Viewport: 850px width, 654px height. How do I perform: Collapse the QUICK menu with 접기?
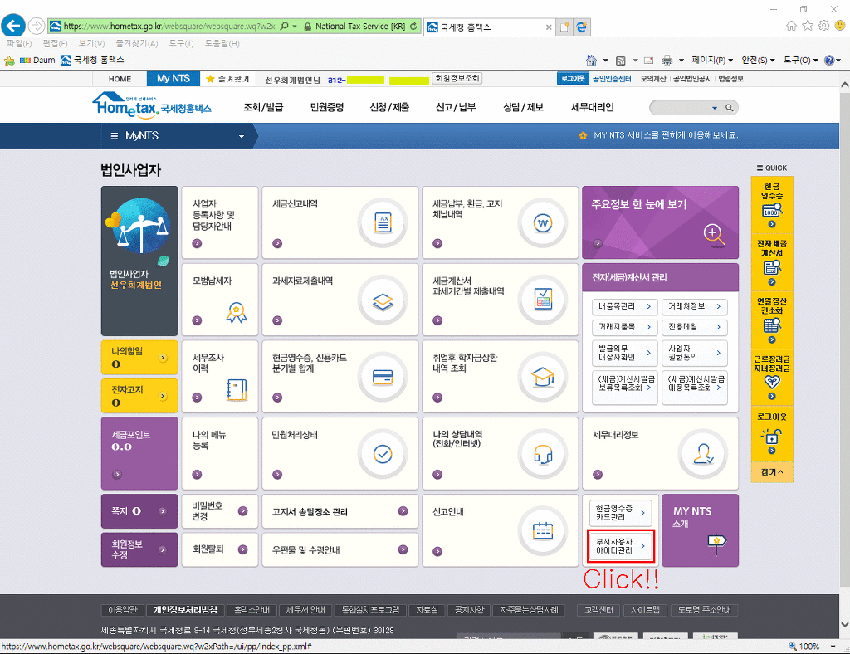(x=771, y=471)
